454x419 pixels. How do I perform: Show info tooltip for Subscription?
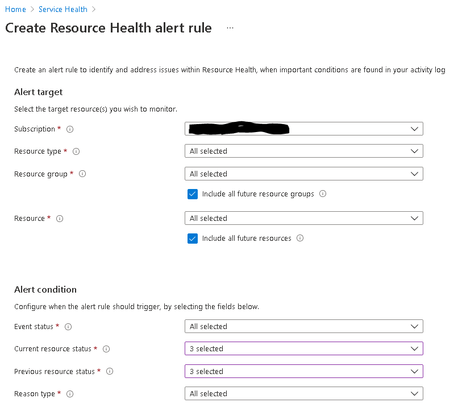[x=70, y=129]
